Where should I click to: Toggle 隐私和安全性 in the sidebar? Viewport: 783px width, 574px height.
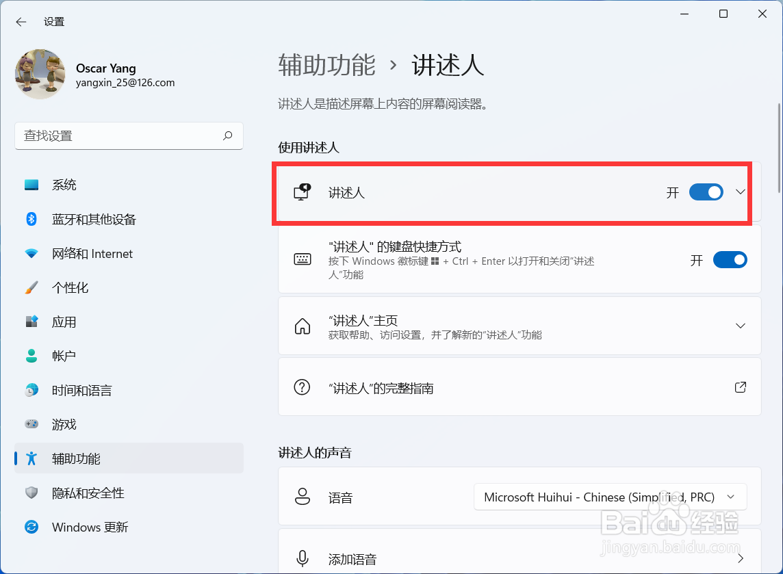[31, 493]
